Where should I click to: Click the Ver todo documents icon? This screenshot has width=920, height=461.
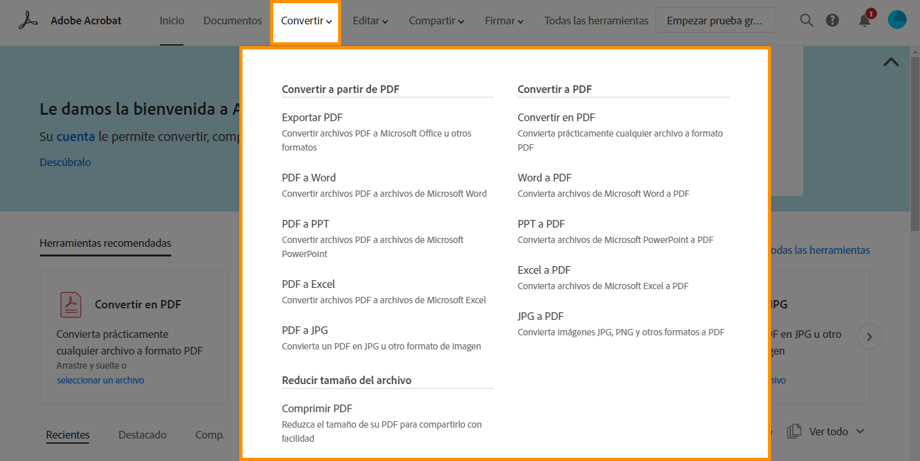(x=794, y=432)
